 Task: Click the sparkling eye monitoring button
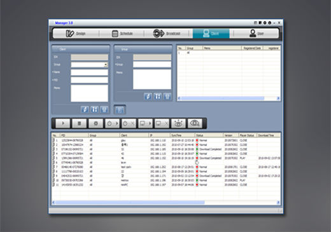pyautogui.click(x=178, y=123)
